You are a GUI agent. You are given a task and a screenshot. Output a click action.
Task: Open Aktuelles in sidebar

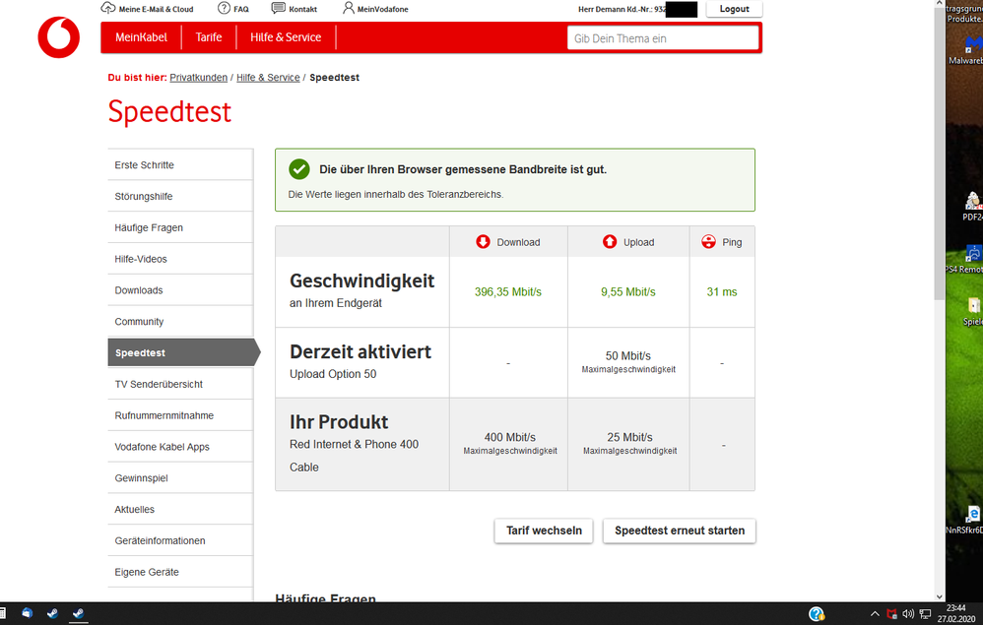[180, 509]
